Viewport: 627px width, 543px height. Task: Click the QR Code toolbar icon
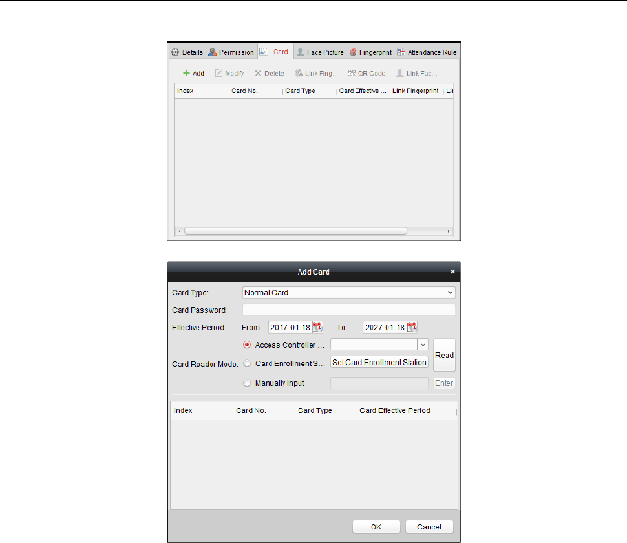[x=352, y=73]
